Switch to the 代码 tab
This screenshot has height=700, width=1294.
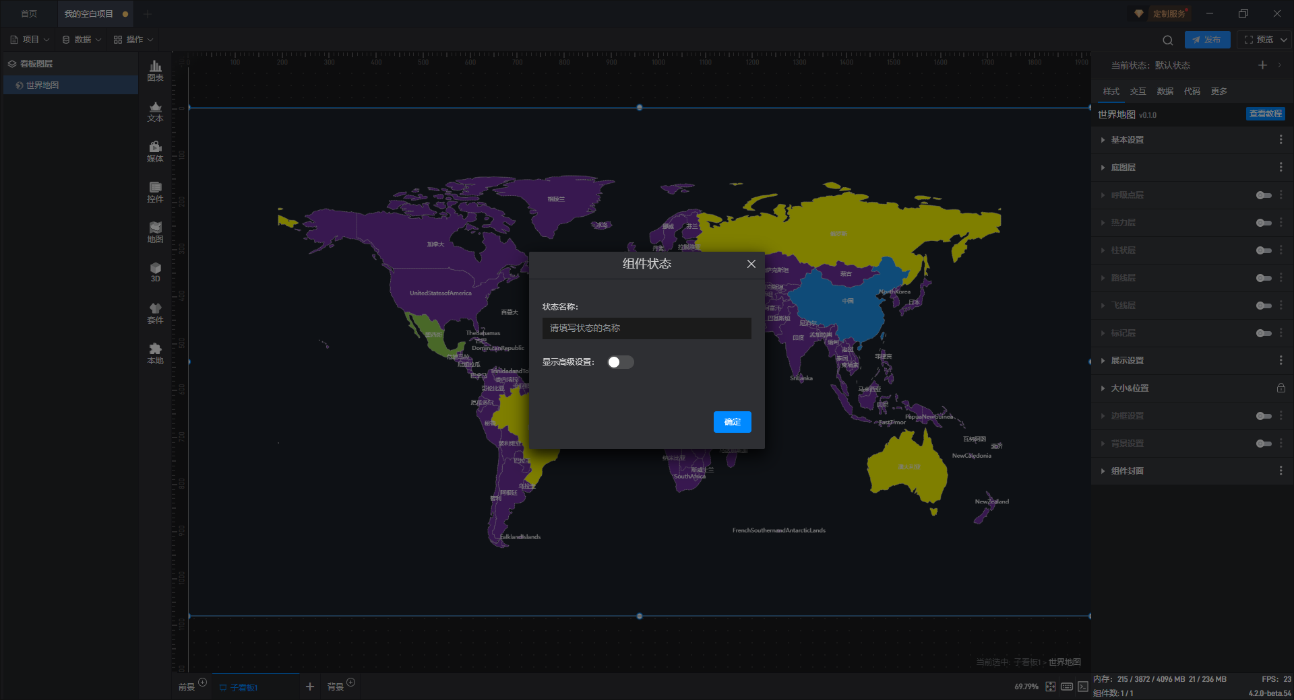point(1192,91)
